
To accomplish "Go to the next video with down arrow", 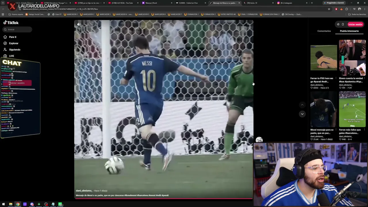I will pos(302,114).
